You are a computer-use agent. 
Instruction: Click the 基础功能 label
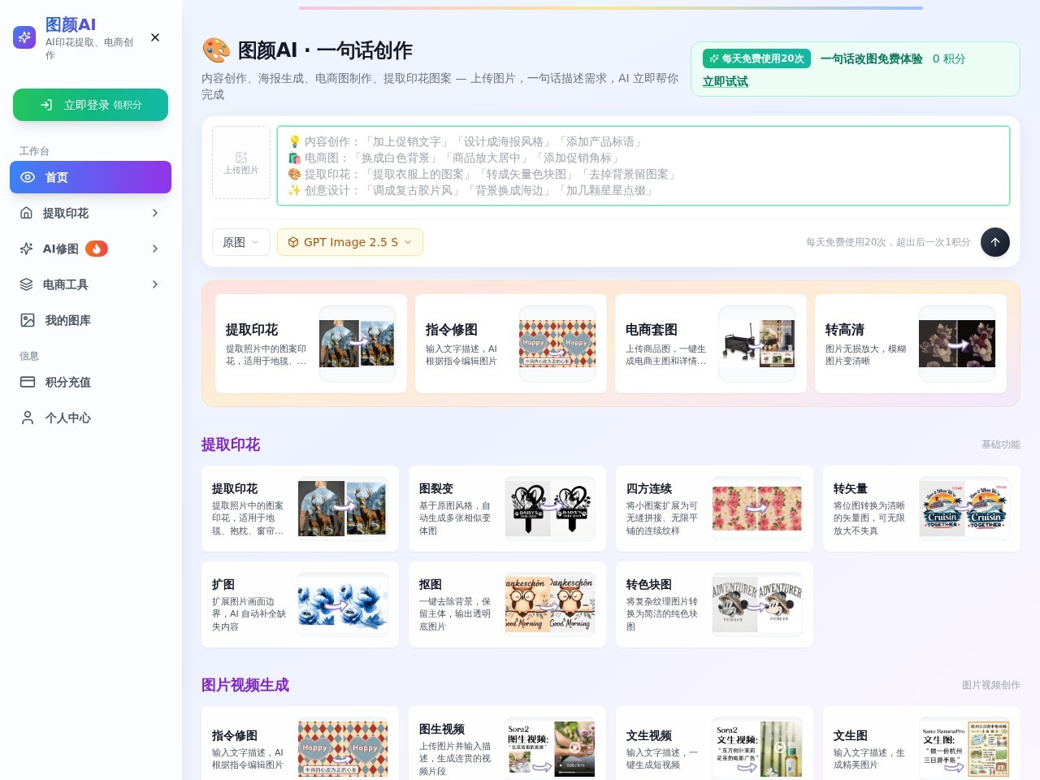click(x=1001, y=444)
